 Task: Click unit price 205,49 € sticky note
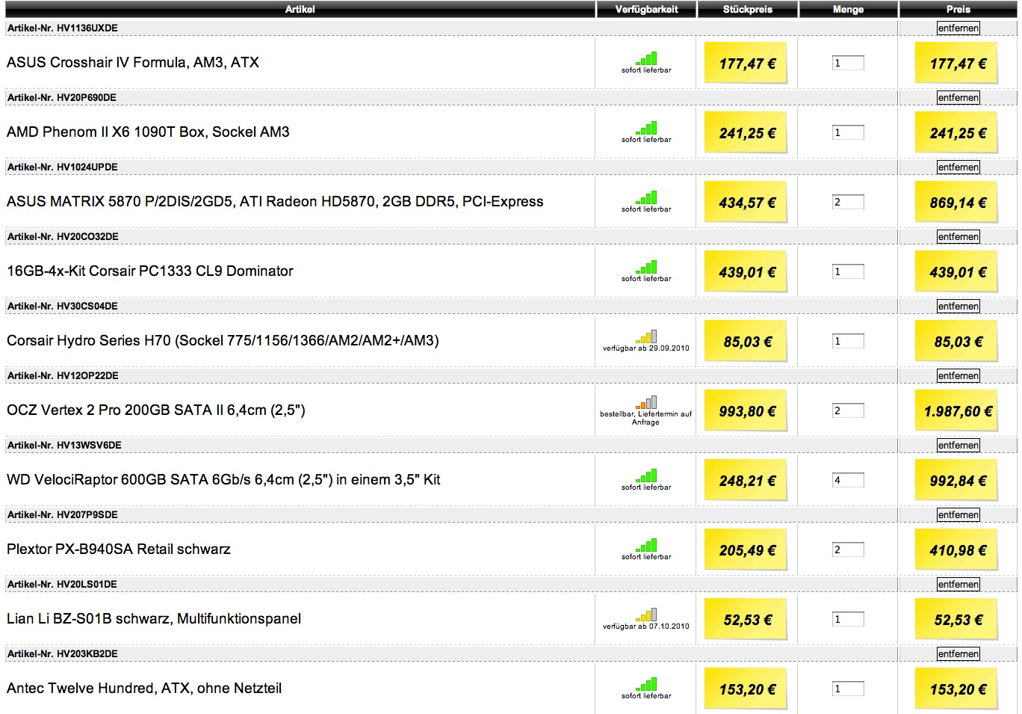point(746,550)
